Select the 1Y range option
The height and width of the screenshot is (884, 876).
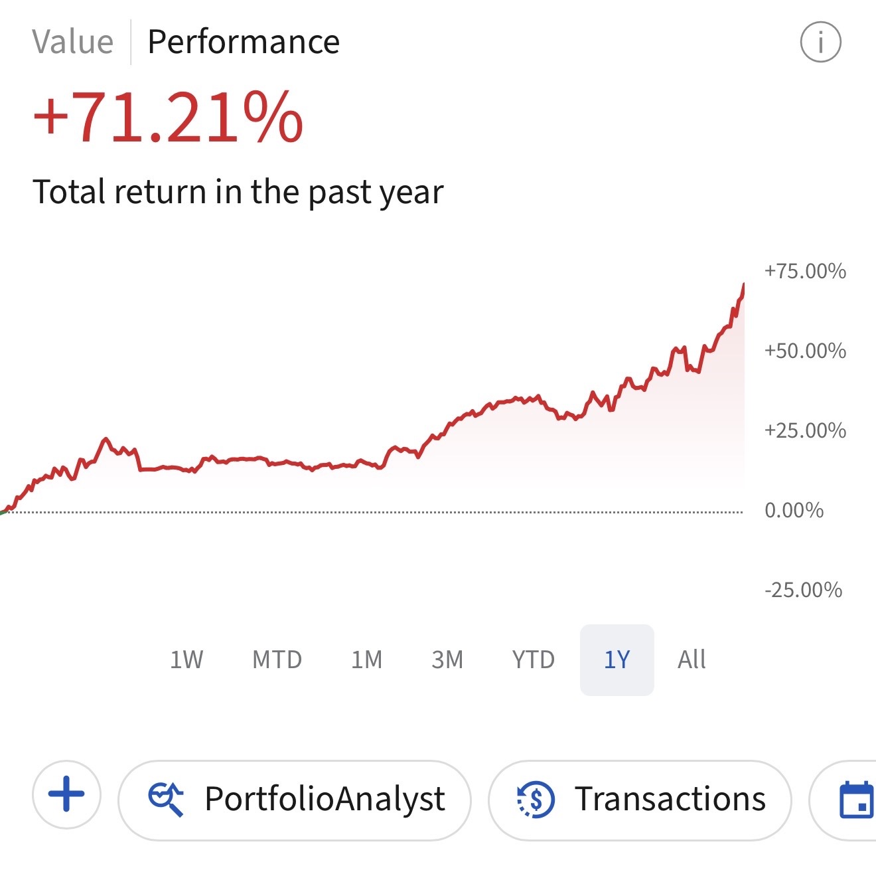617,660
